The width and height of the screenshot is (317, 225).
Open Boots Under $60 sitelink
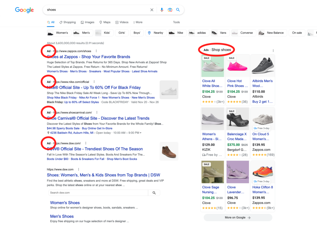tap(58, 159)
